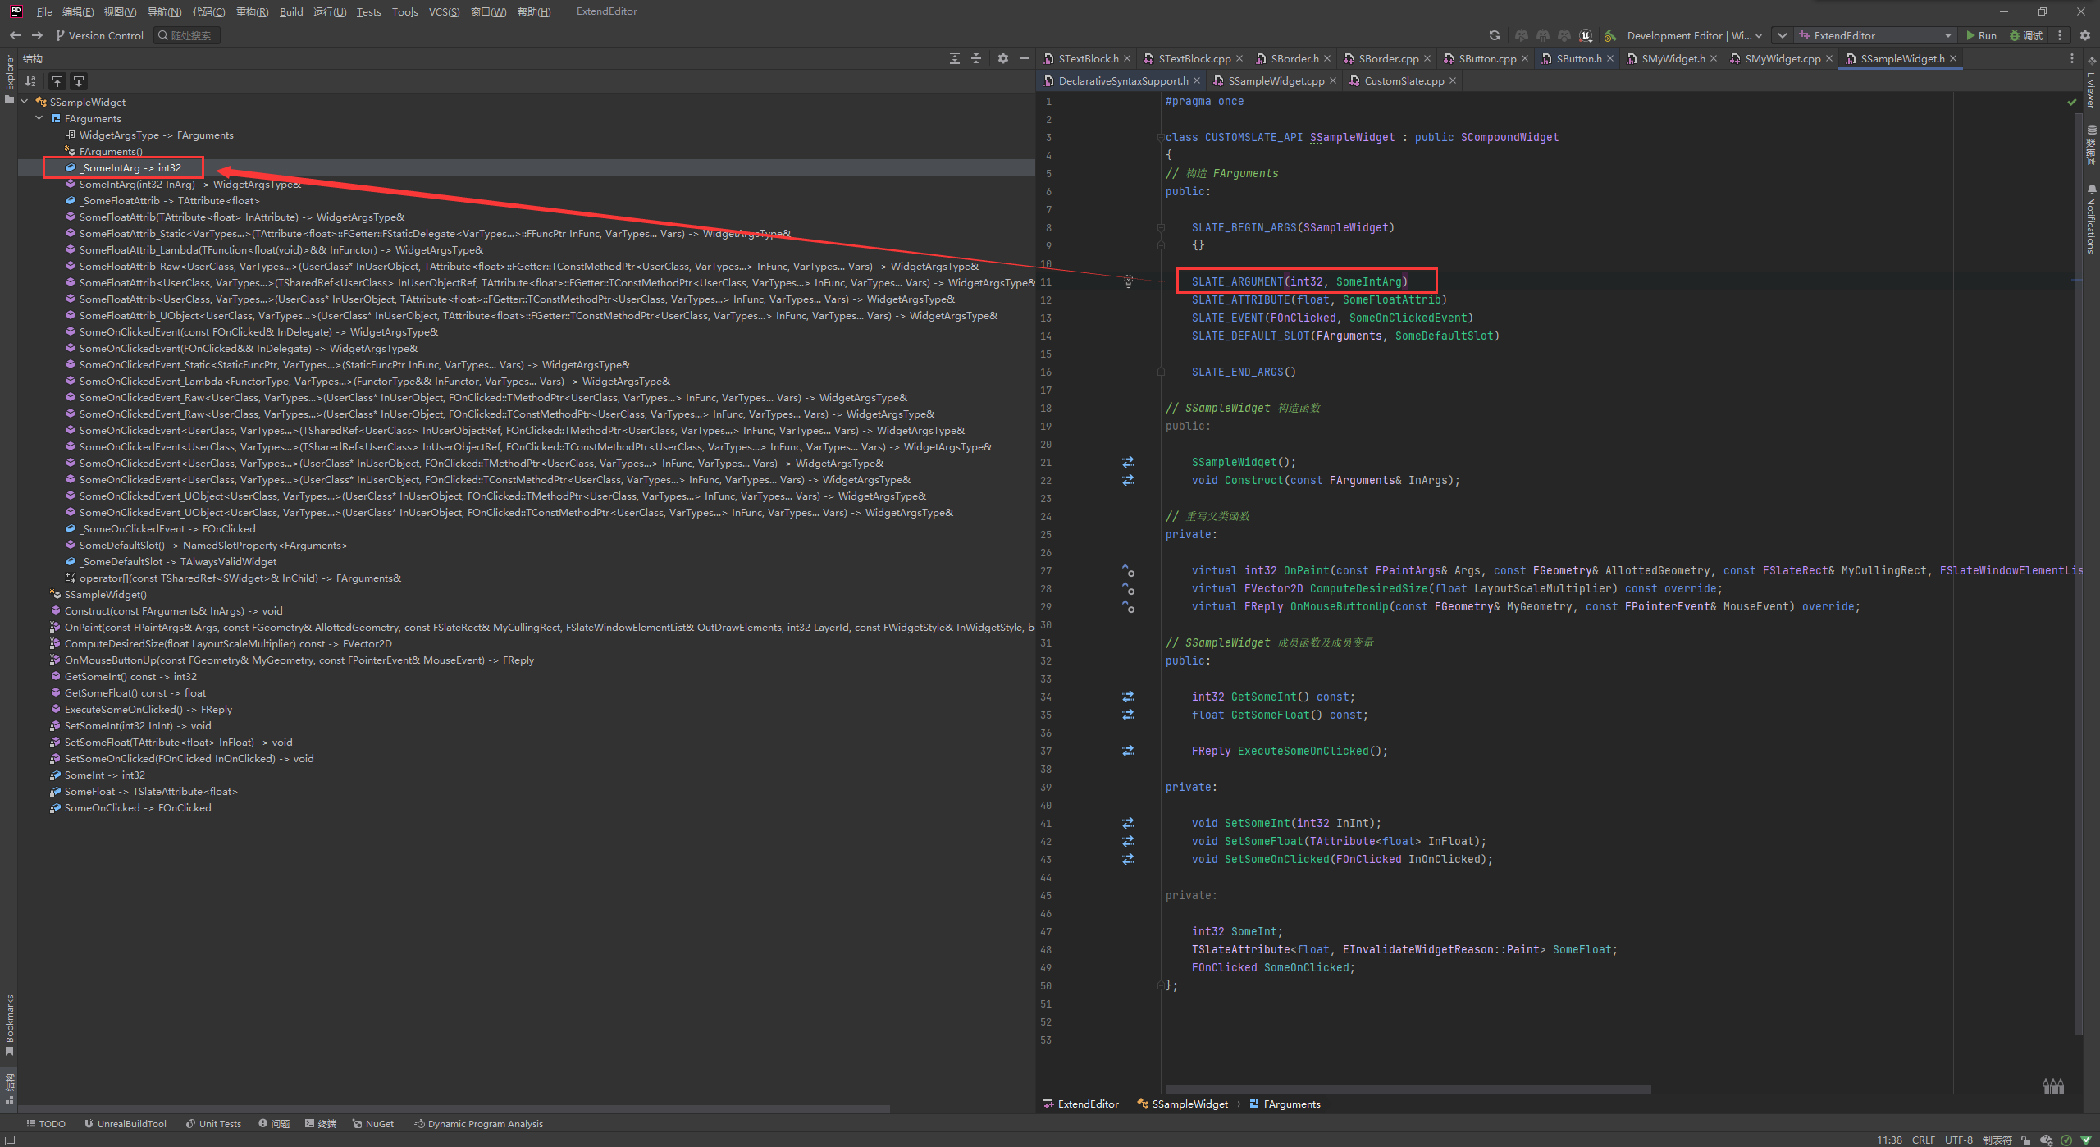Toggle autoscroll to source in structure panel
The width and height of the screenshot is (2100, 1147).
tap(57, 81)
